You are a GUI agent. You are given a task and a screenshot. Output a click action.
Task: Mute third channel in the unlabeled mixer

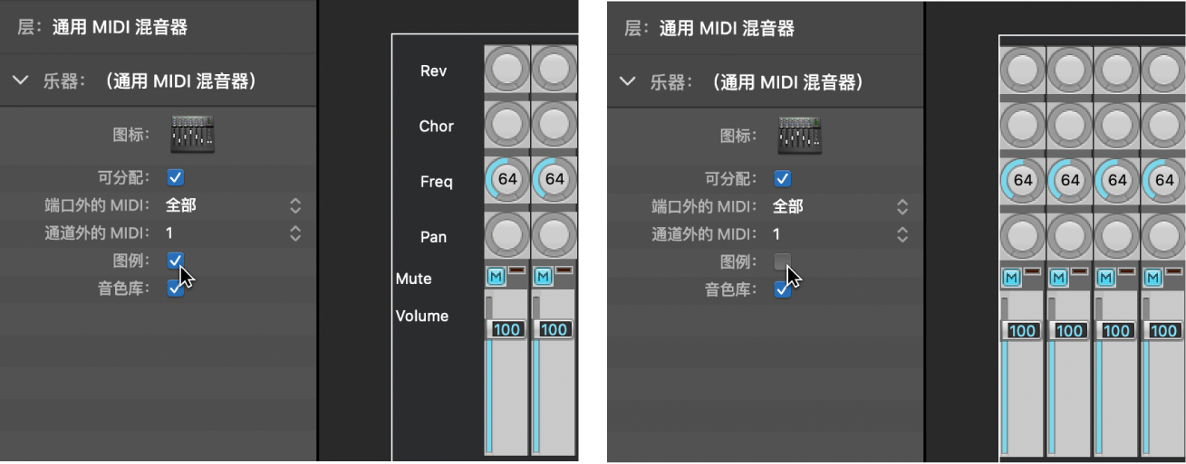(1105, 277)
